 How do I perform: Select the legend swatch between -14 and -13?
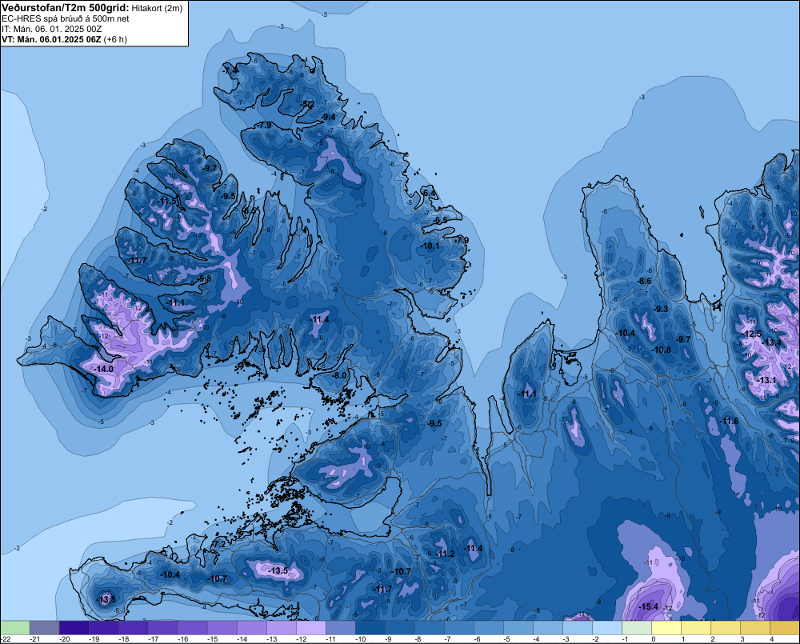click(x=251, y=628)
